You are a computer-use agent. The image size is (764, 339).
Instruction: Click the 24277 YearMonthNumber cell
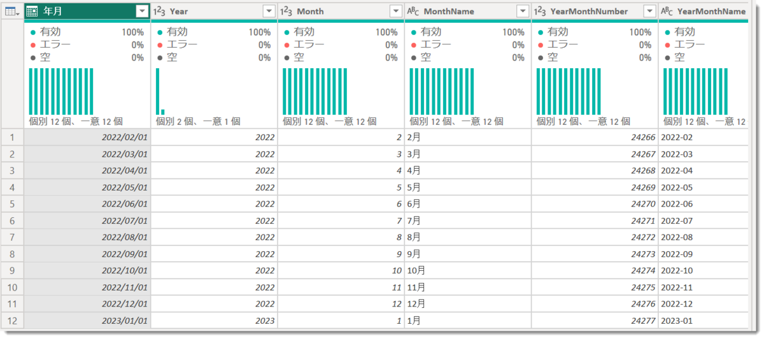point(595,321)
